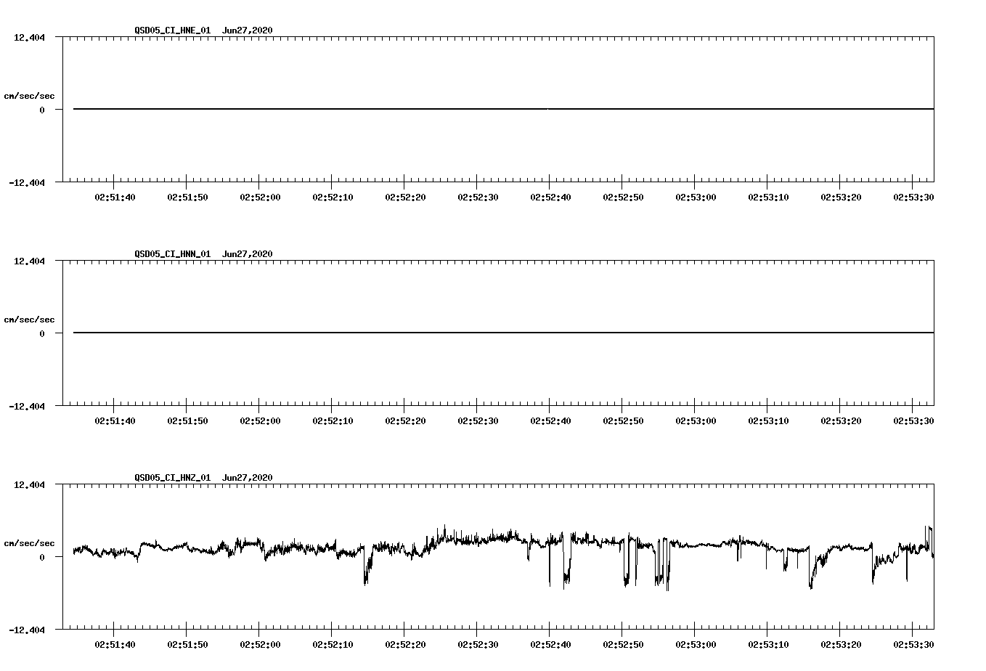986x671 pixels.
Task: Click the 02:52:40 time label under the HNN plot
Action: [550, 421]
